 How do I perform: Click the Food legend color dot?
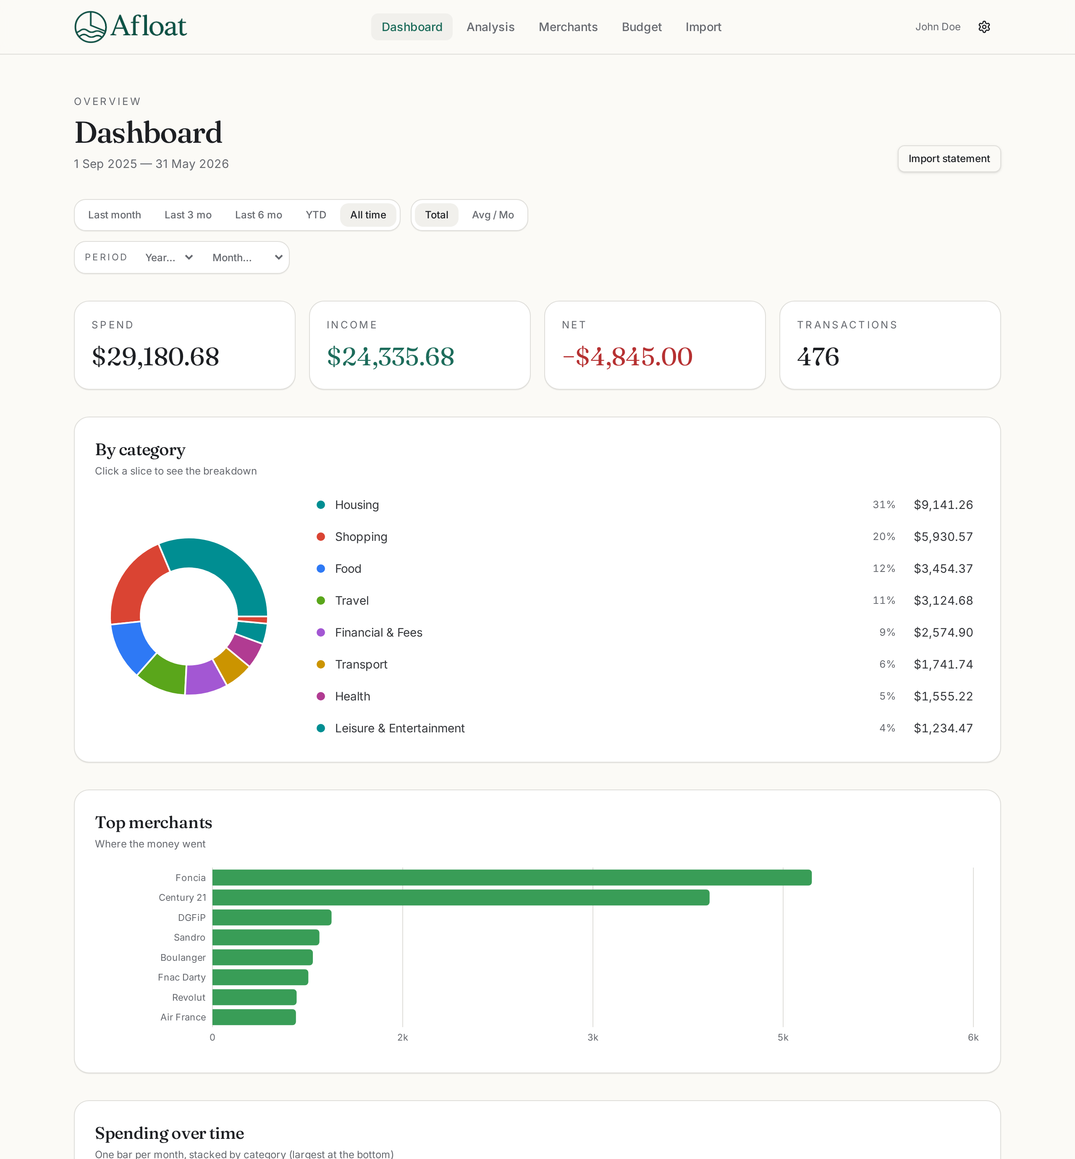coord(320,569)
